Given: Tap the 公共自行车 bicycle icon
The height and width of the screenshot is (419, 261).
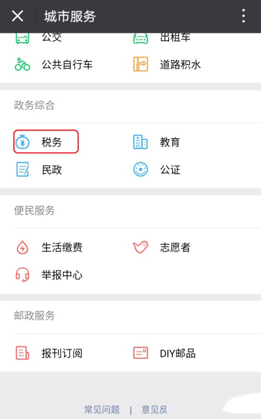Looking at the screenshot, I should click(x=22, y=64).
